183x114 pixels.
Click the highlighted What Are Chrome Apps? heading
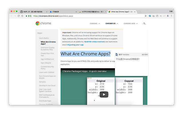pyautogui.click(x=85, y=54)
